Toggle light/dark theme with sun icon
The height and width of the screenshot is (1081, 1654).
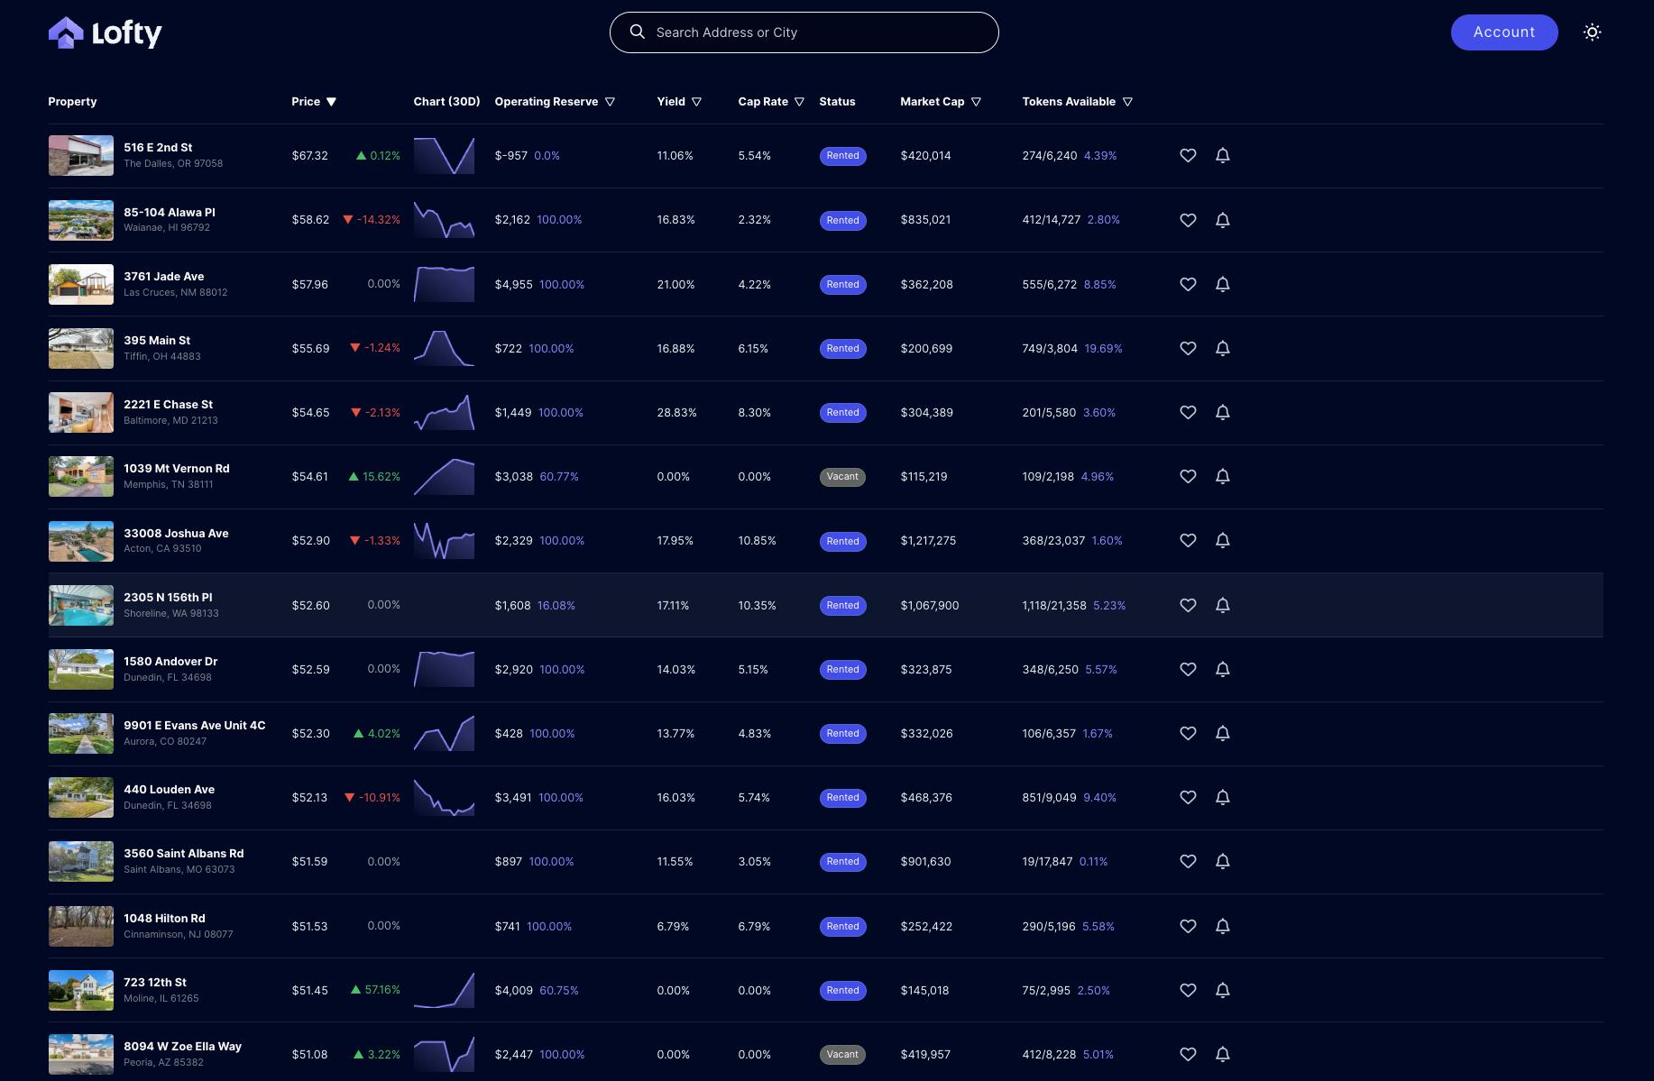1592,32
